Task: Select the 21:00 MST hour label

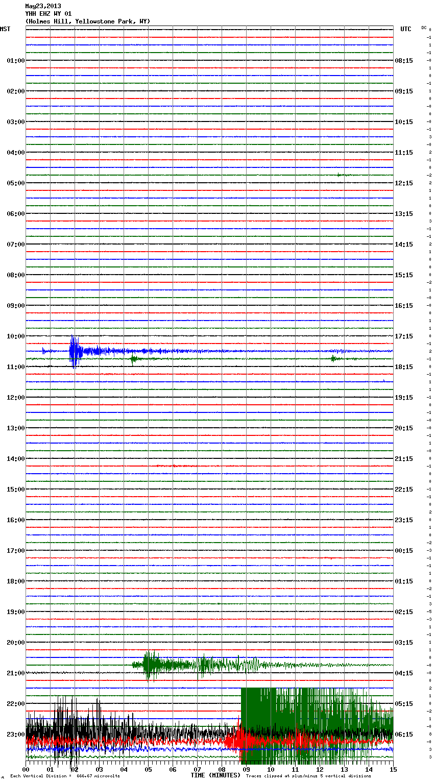Action: point(16,673)
